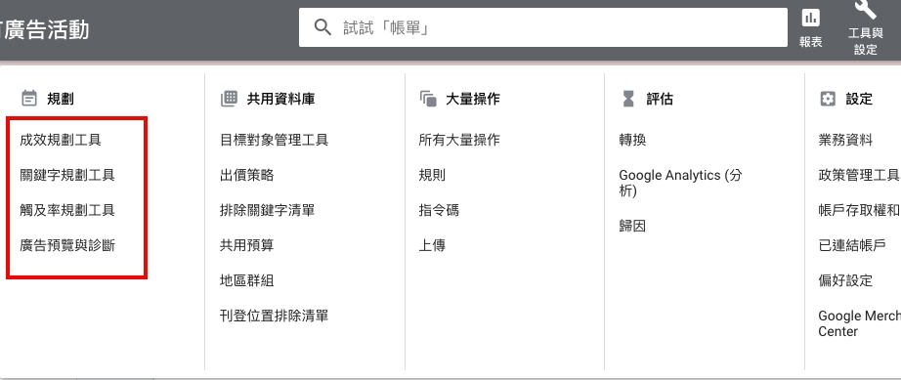Open 政策管理工具
This screenshot has width=901, height=380.
coord(858,175)
